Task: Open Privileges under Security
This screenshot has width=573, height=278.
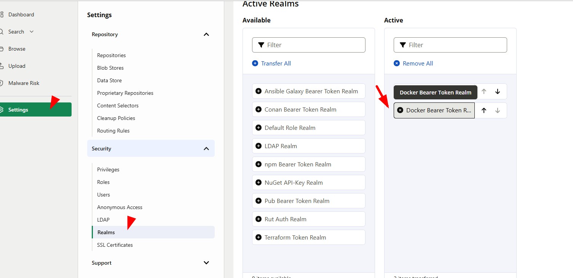Action: click(x=108, y=169)
